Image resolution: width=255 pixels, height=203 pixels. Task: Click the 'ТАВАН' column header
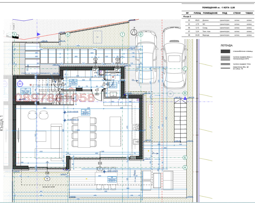pos(249,13)
